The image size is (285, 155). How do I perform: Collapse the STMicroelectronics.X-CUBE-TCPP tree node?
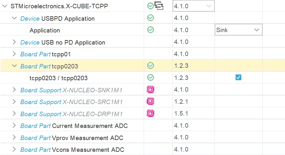click(x=4, y=6)
